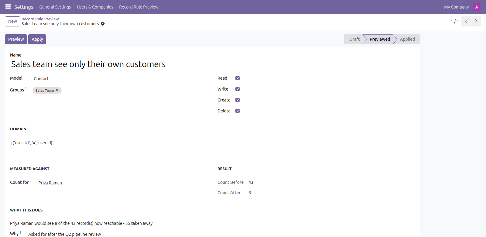
Task: Show the Why field help tooltip
Action: pos(20,232)
